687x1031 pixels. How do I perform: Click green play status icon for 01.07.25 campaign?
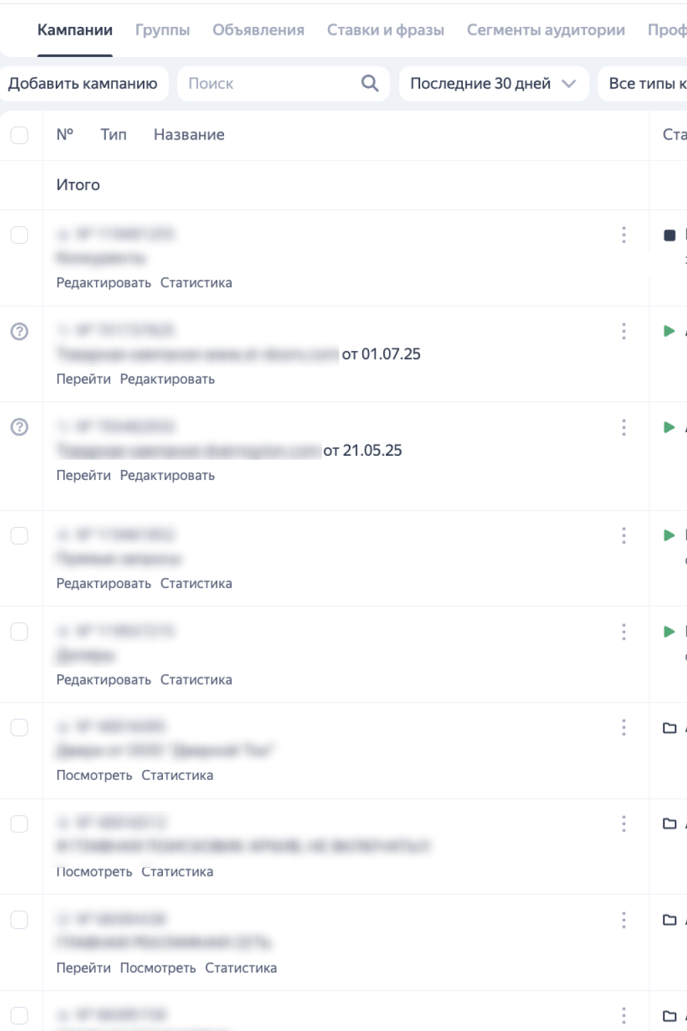[x=669, y=331]
